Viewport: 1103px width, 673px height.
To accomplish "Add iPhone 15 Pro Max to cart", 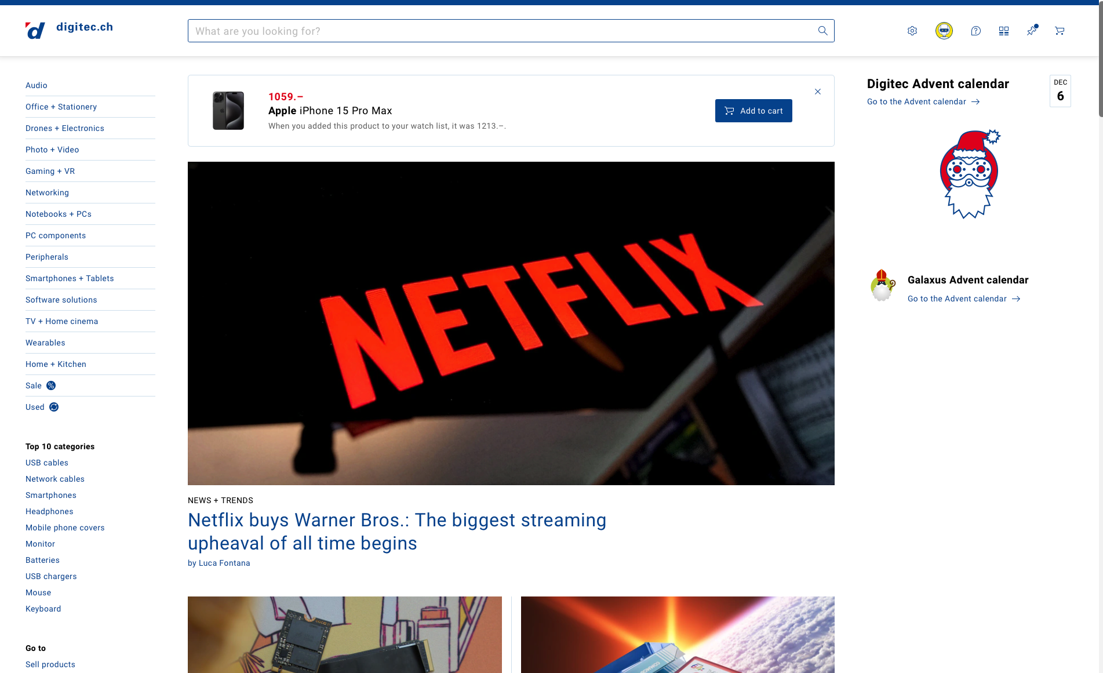I will point(753,111).
